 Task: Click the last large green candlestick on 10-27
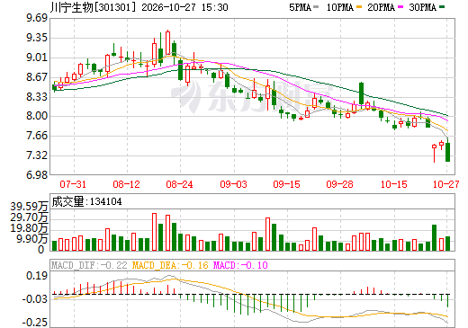click(x=447, y=152)
